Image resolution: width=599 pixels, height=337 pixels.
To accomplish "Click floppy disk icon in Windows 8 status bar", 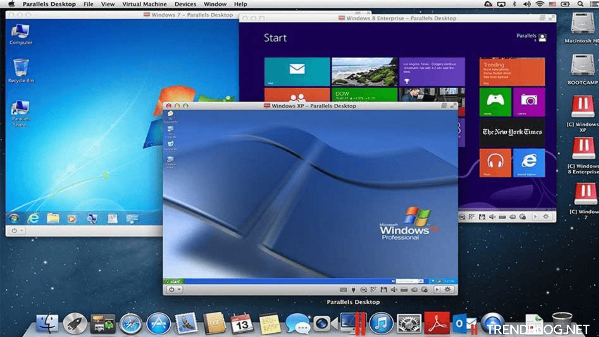I will (482, 217).
